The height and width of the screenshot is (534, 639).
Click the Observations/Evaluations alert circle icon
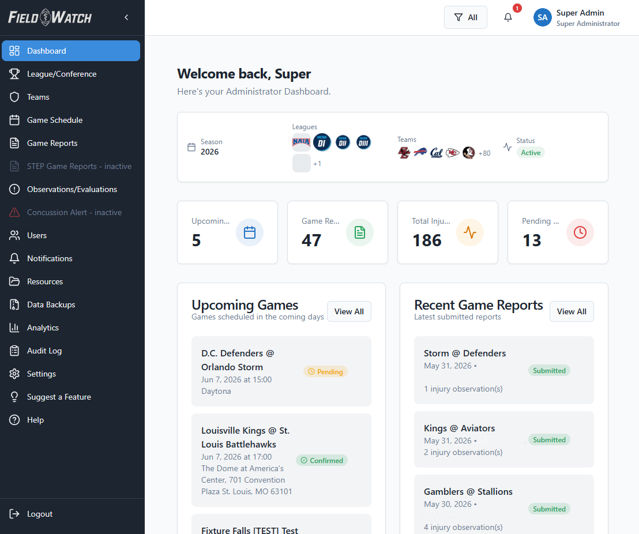[x=14, y=189]
